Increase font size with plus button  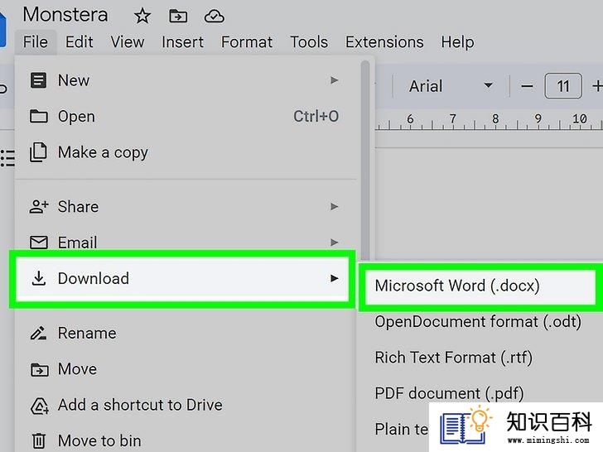597,86
